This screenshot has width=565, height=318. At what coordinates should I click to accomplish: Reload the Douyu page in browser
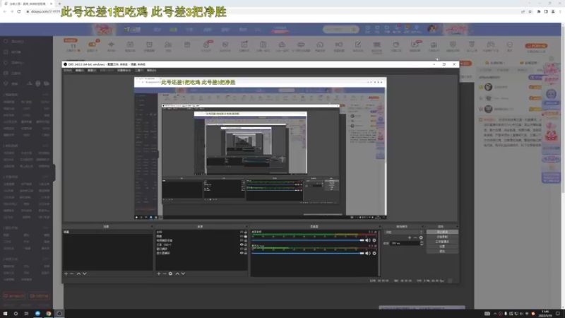[19, 11]
